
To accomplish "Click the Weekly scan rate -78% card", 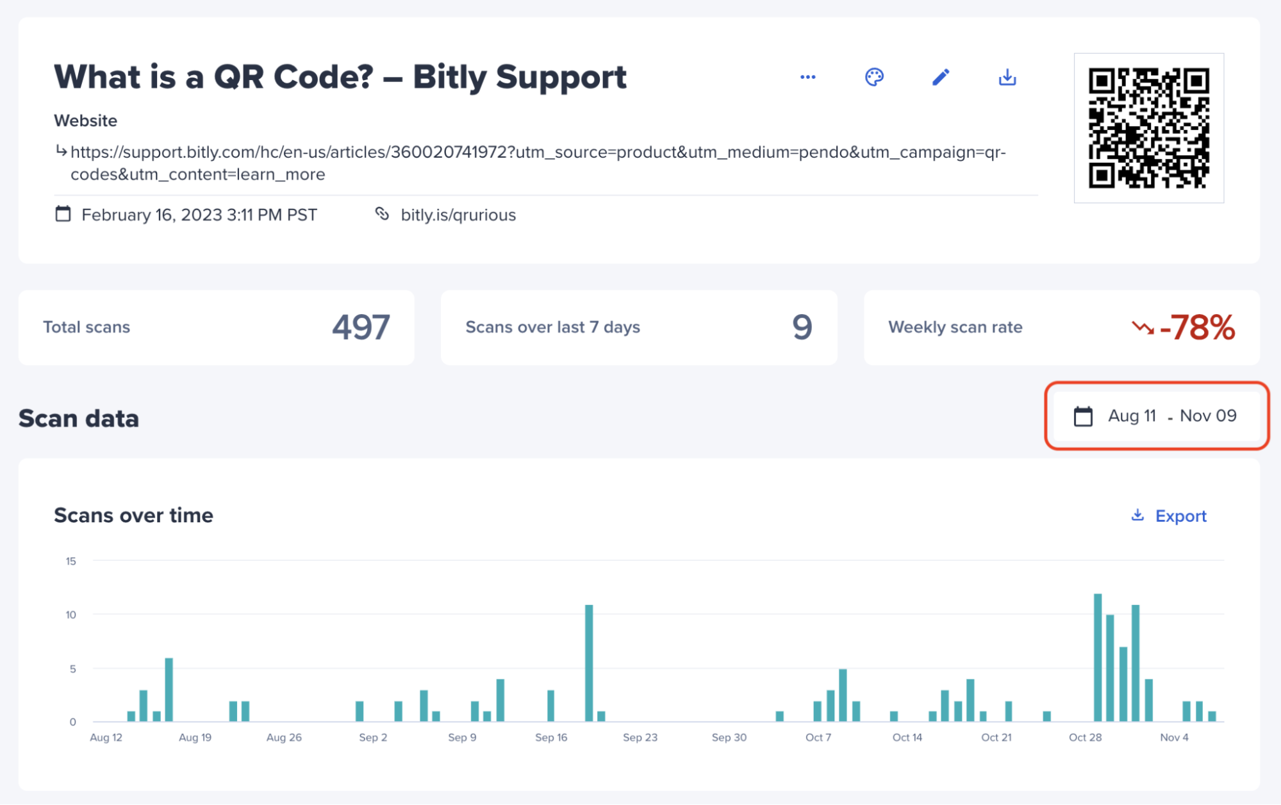I will 1061,328.
